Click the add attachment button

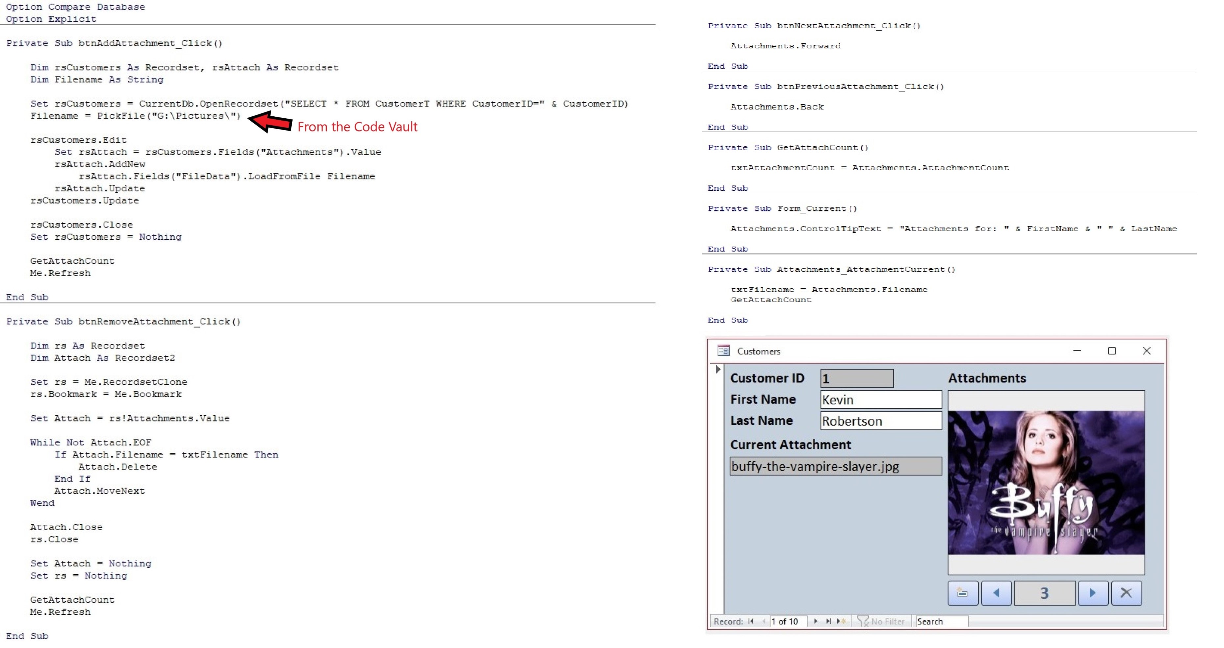tap(963, 592)
